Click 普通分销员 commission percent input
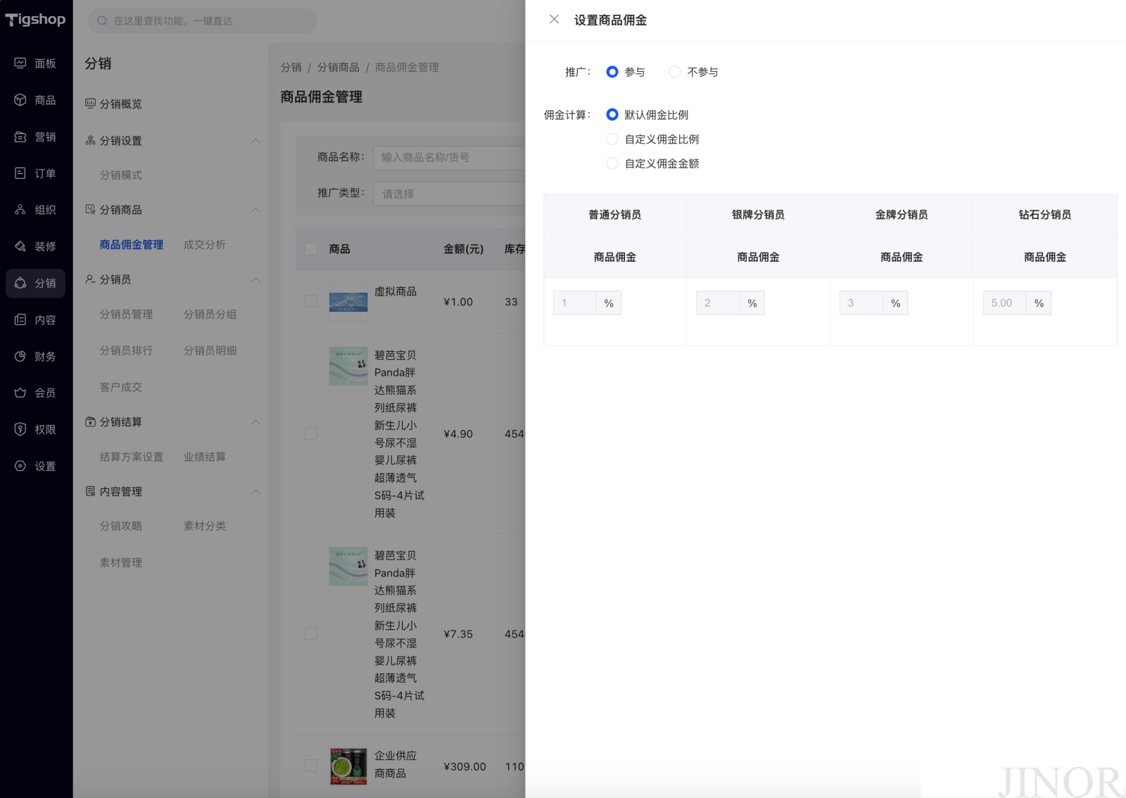The width and height of the screenshot is (1126, 798). (574, 303)
